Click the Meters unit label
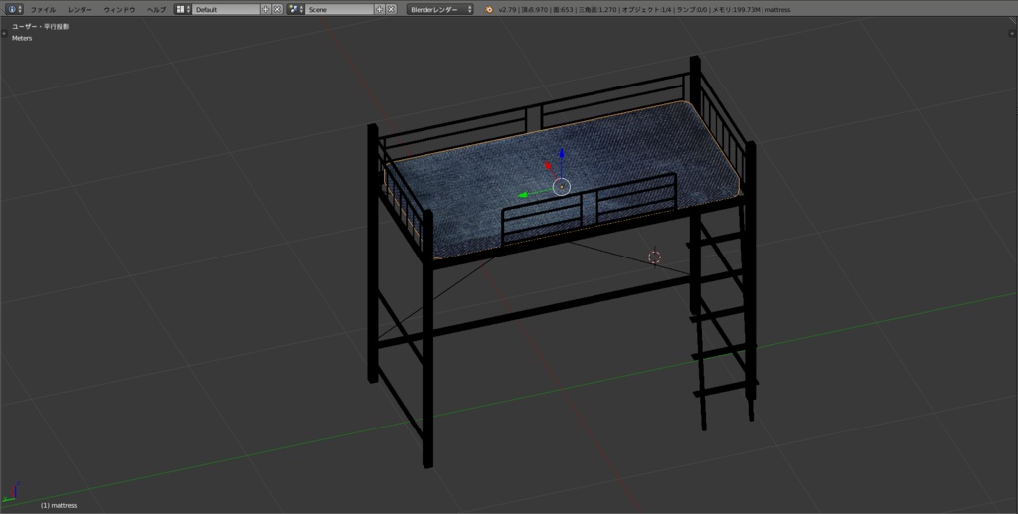 pyautogui.click(x=22, y=39)
